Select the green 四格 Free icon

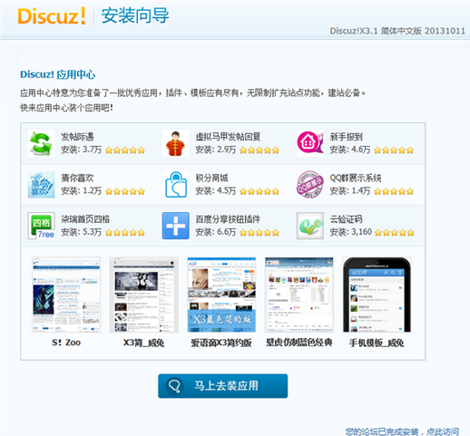pyautogui.click(x=41, y=226)
